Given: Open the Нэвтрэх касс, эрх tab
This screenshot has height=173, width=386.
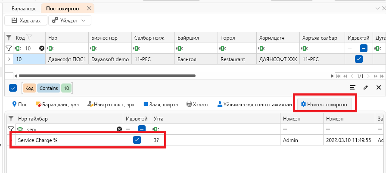Looking at the screenshot, I should tap(111, 105).
